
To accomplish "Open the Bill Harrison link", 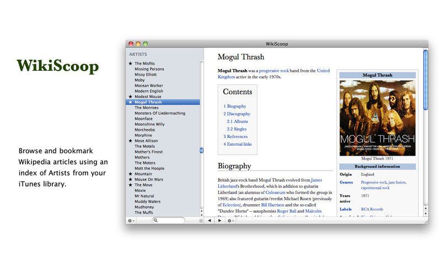I will pyautogui.click(x=272, y=205).
